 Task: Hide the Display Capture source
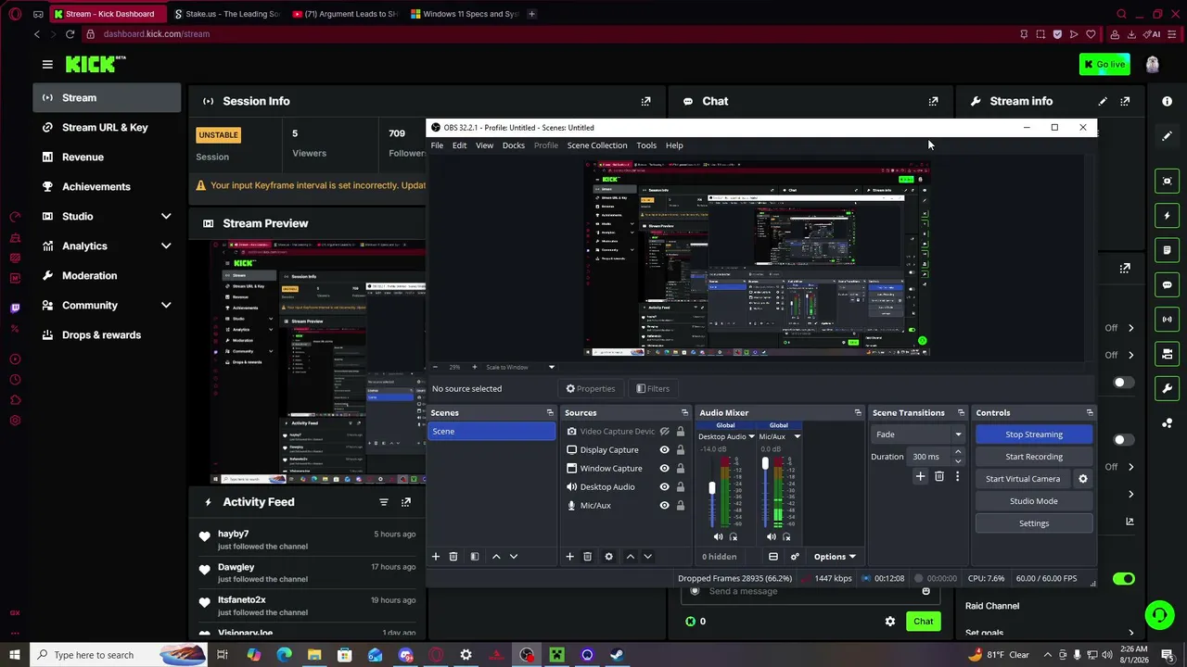[x=664, y=450]
